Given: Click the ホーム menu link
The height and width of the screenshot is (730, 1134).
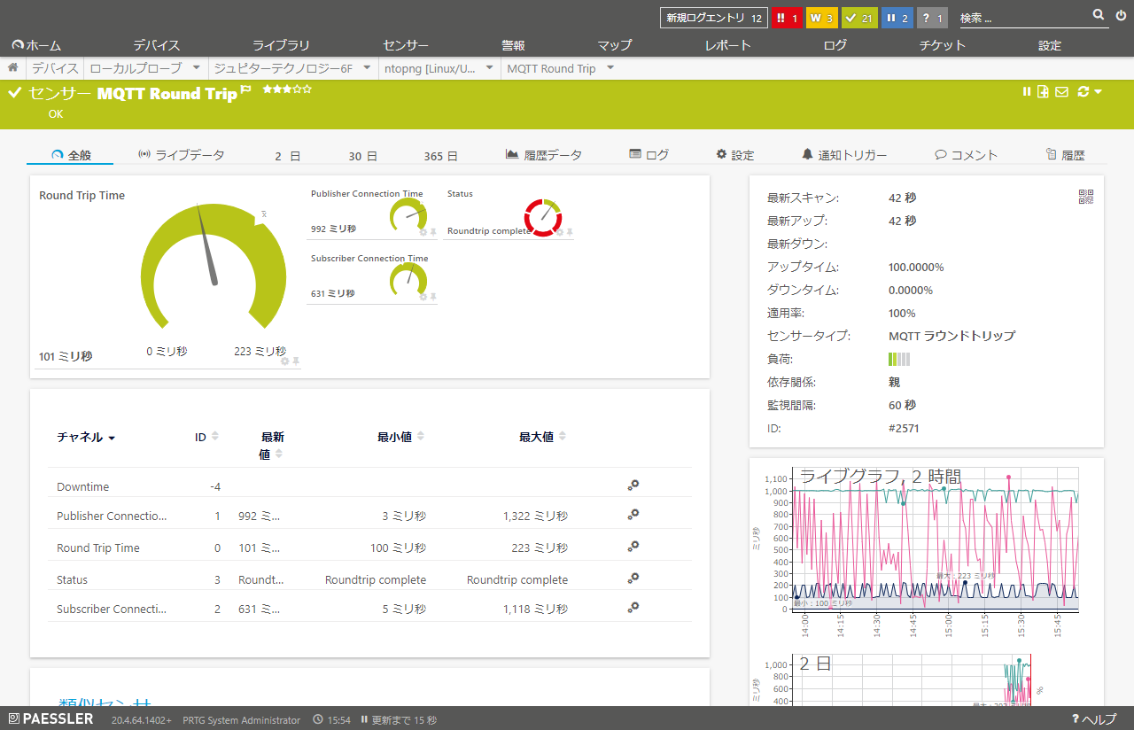Looking at the screenshot, I should tap(36, 45).
